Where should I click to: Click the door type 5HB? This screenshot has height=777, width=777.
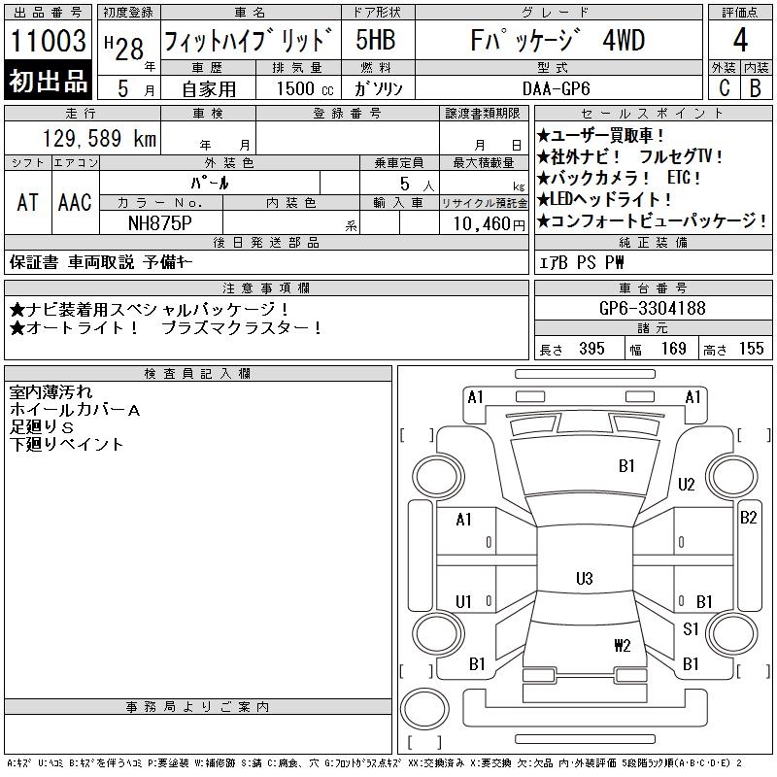coord(376,39)
